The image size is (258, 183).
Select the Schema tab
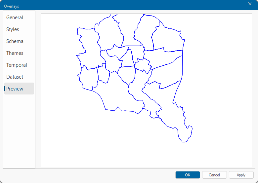coord(15,41)
